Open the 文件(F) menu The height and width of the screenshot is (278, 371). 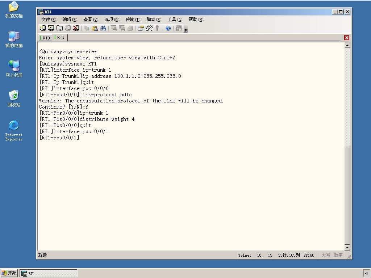[49, 20]
